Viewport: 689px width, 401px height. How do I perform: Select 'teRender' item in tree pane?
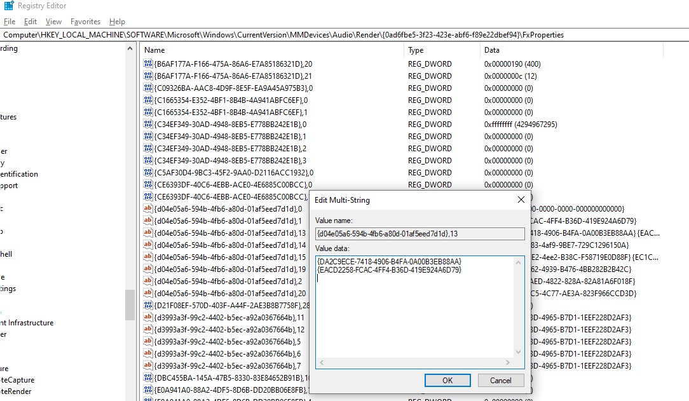tap(16, 391)
